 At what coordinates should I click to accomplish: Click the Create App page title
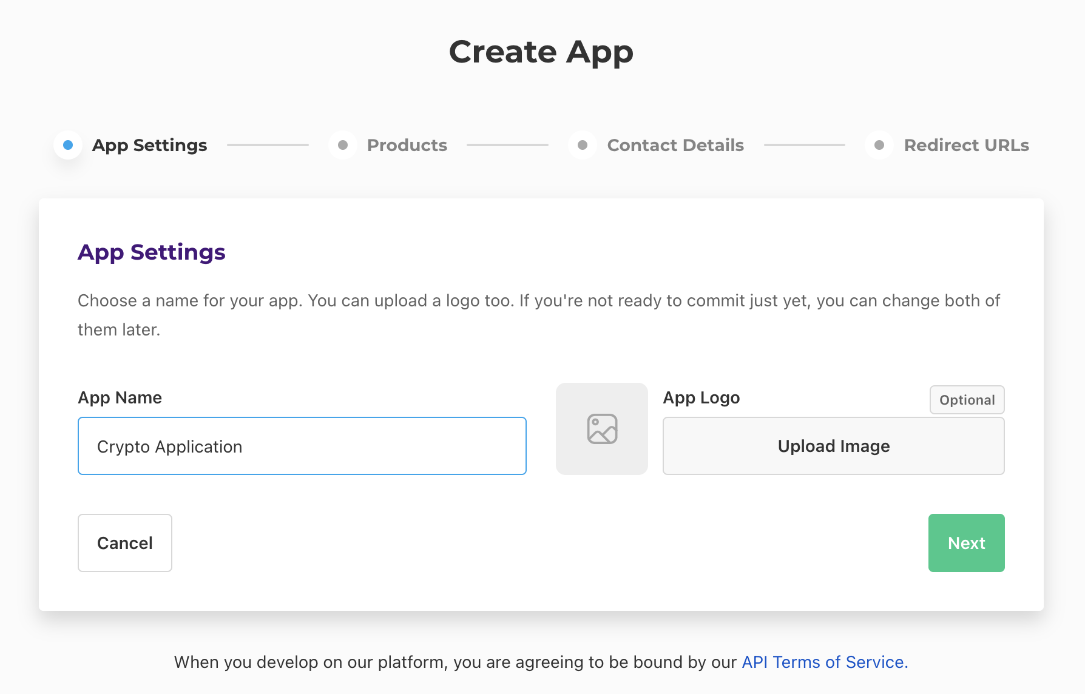coord(541,52)
